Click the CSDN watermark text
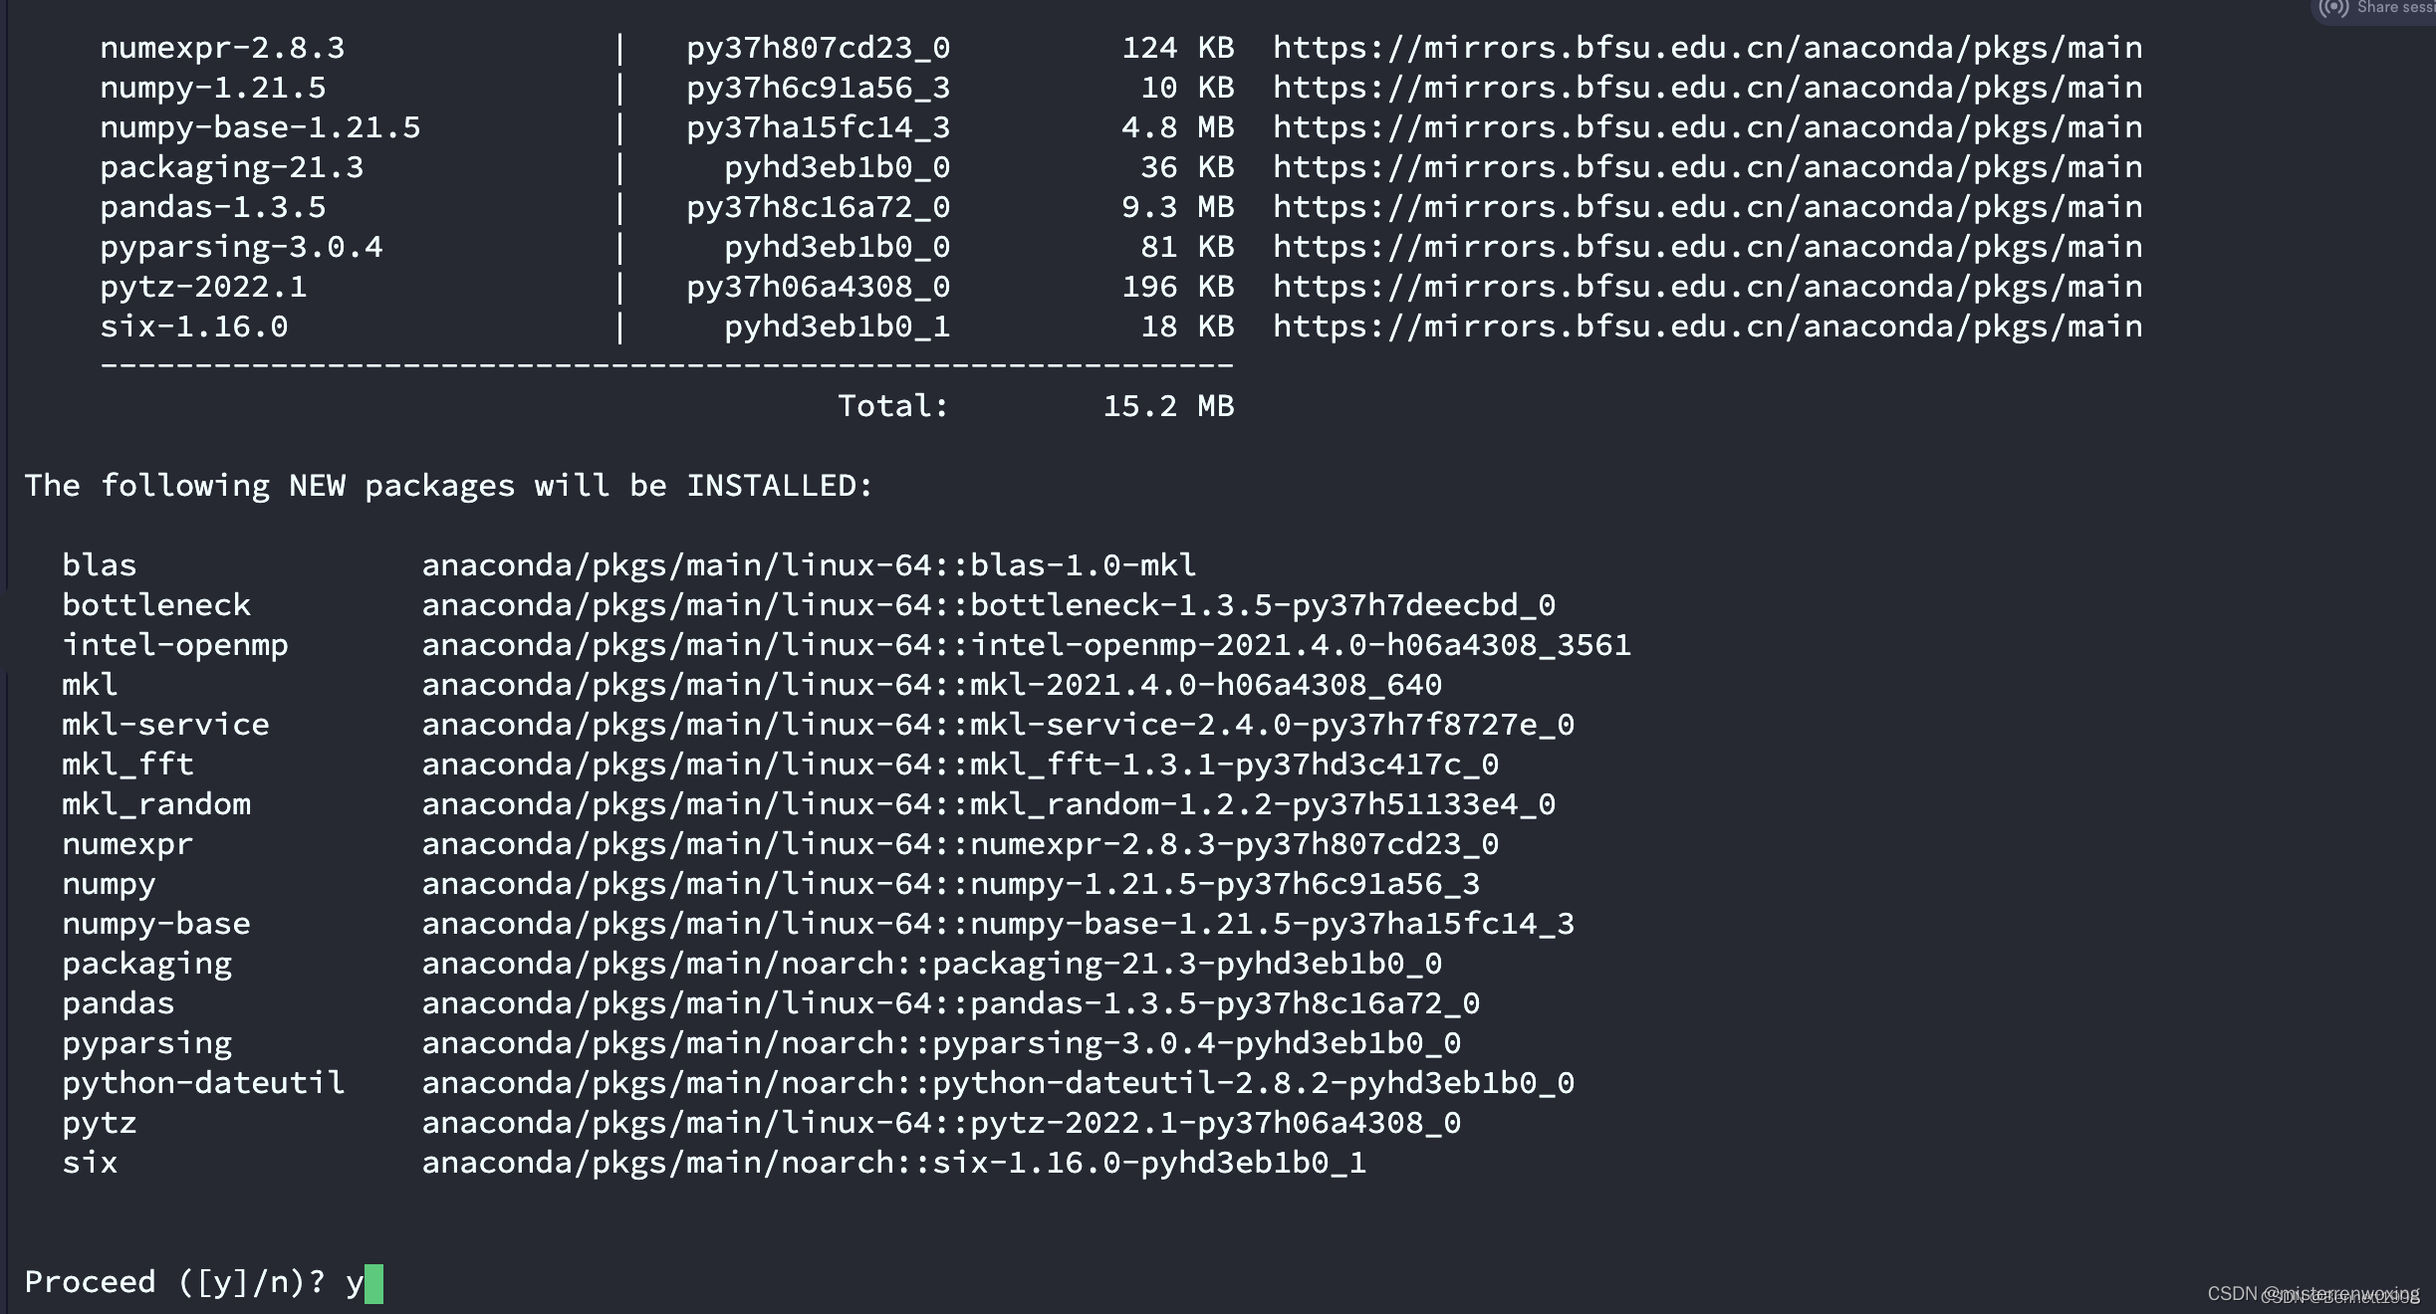2436x1314 pixels. [2313, 1294]
